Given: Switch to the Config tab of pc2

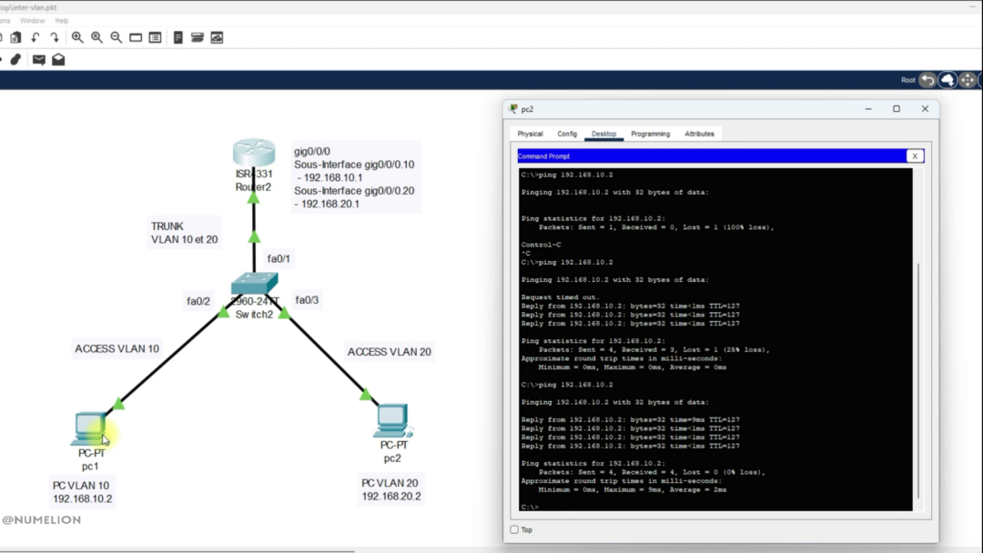Looking at the screenshot, I should [567, 134].
